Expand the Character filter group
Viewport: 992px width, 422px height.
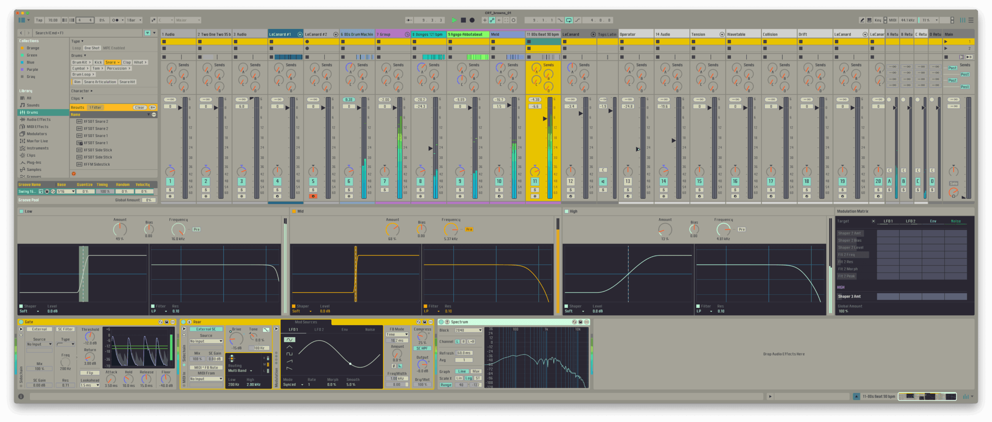pos(82,91)
